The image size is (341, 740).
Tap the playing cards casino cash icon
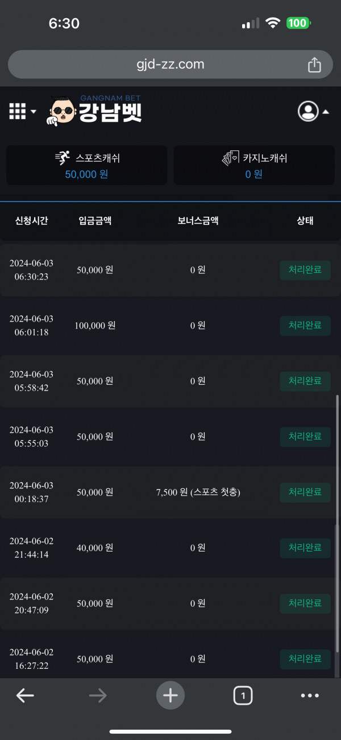230,158
